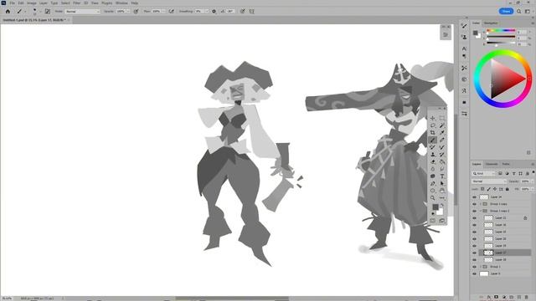
Task: Swap foreground and background colors
Action: coord(442,206)
